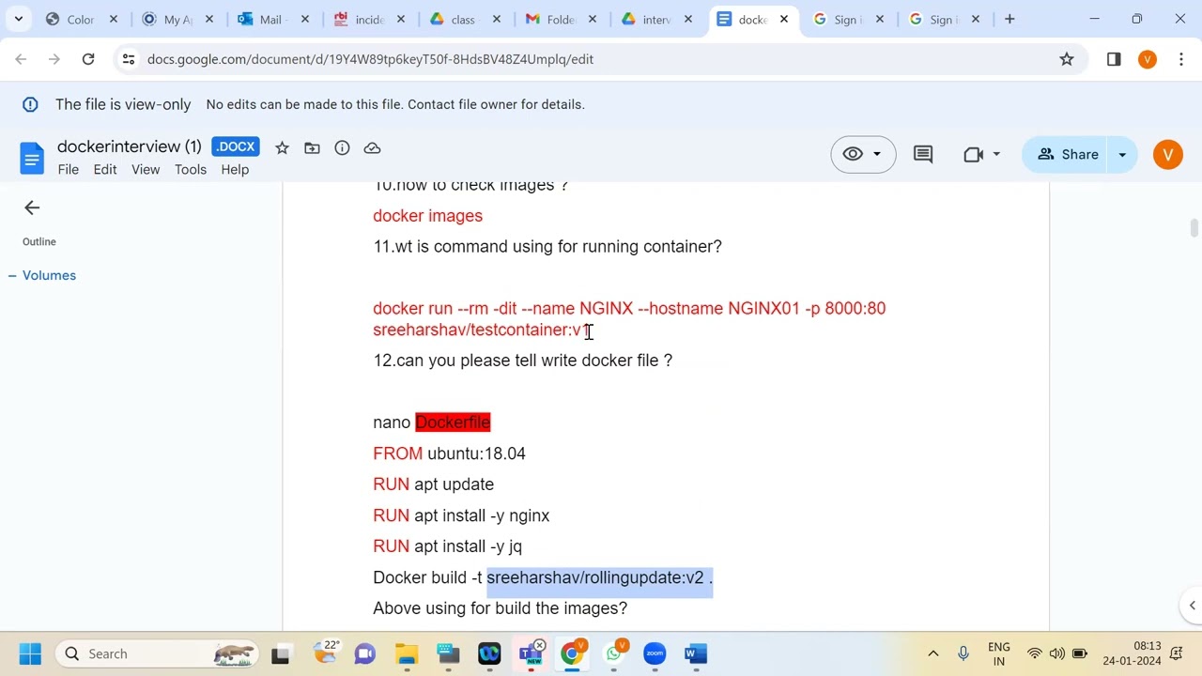The image size is (1202, 676).
Task: Click the address bar URL field
Action: point(592,59)
